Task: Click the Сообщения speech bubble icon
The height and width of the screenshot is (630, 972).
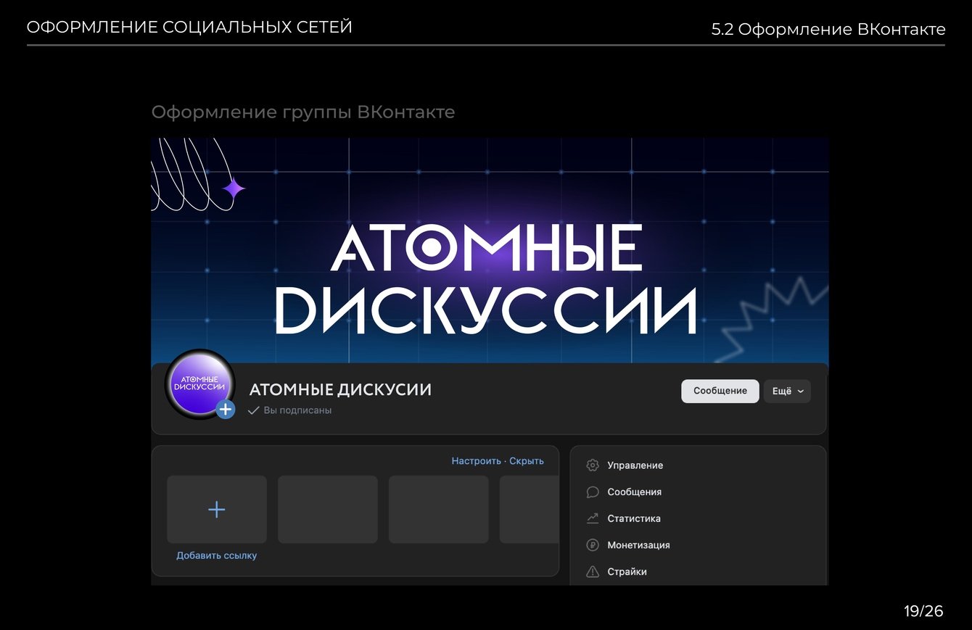Action: [x=593, y=492]
